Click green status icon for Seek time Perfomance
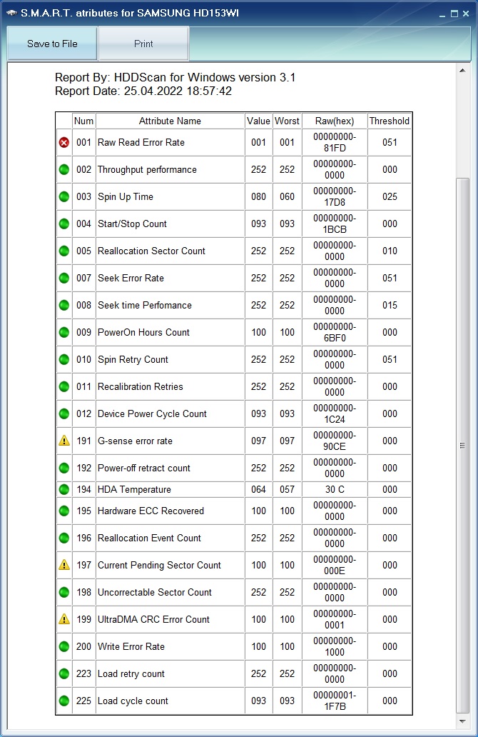Image resolution: width=478 pixels, height=737 pixels. coord(64,306)
